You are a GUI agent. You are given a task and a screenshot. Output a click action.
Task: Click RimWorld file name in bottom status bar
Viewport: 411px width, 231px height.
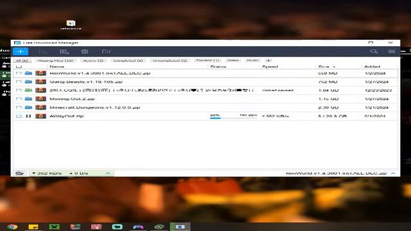[337, 173]
